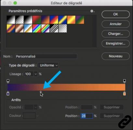Confirm the gradient with the OK button
The image size is (133, 130).
[115, 14]
